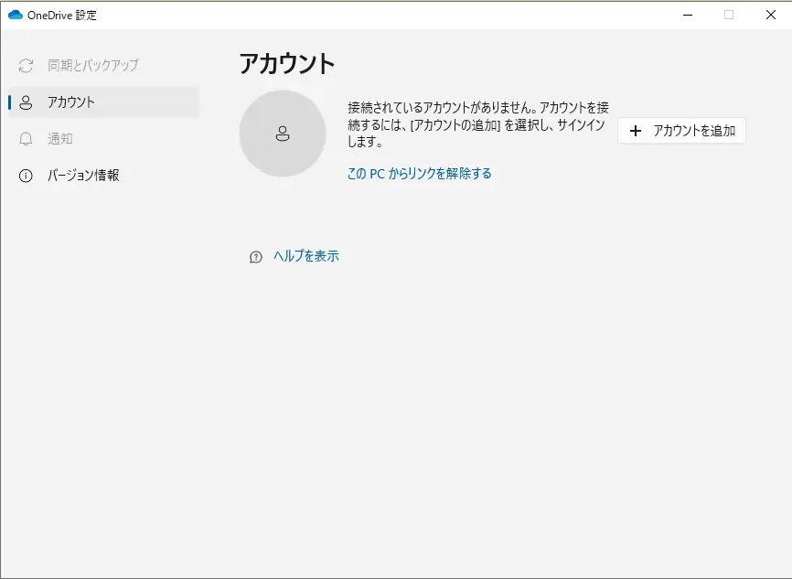
Task: Click the no-account-connected description text
Action: (476, 123)
